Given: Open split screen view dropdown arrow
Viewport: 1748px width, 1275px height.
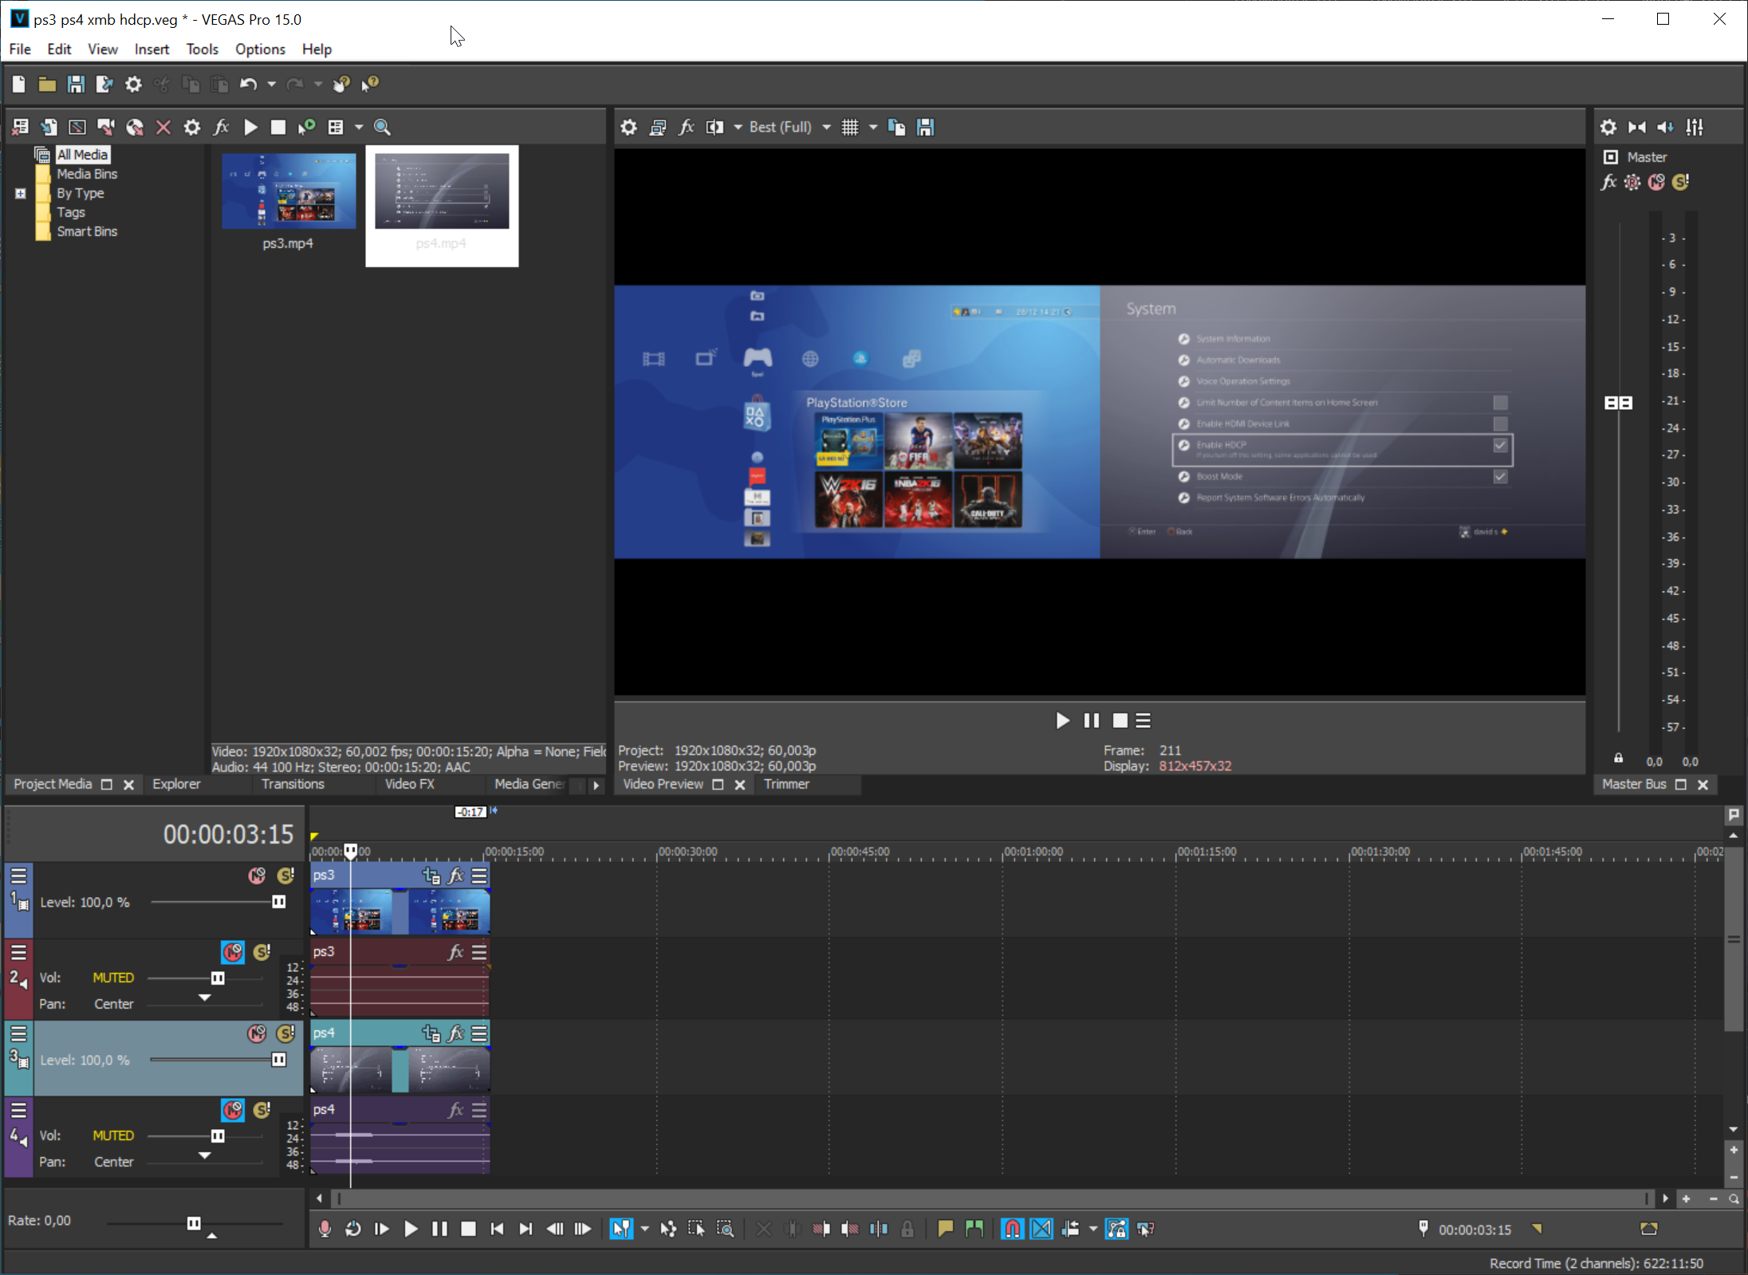Looking at the screenshot, I should (738, 127).
